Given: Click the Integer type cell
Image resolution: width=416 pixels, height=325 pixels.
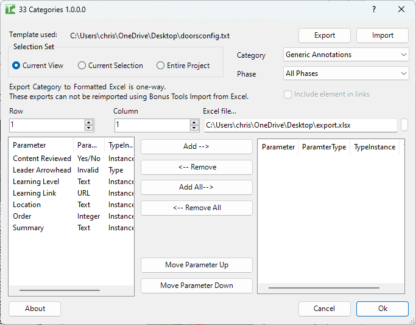Looking at the screenshot, I should point(88,216).
